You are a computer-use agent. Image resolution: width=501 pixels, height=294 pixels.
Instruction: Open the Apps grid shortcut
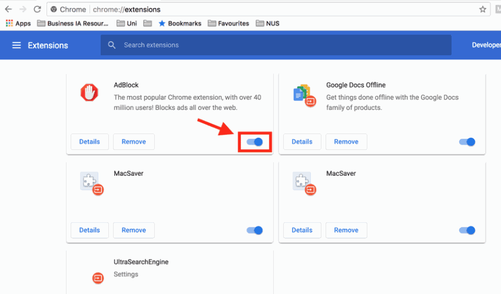[18, 24]
